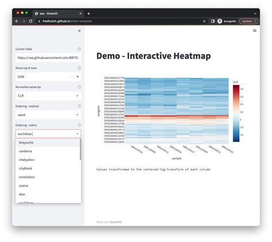This screenshot has height=242, width=272.
Task: Choose cosine from the metric list
Action: [x=48, y=186]
